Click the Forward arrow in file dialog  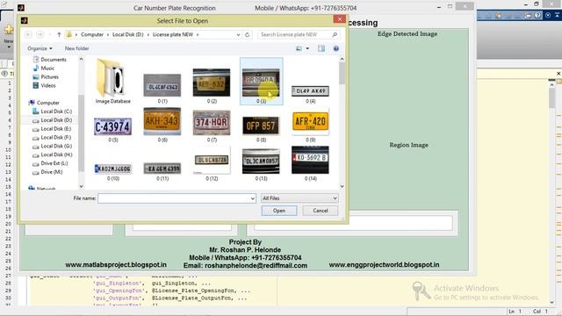point(40,35)
